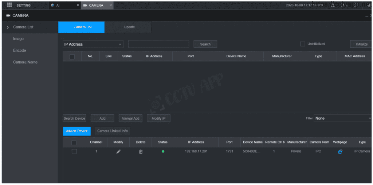Enable the Uninitialized checkbox
373x185 pixels.
[302, 44]
